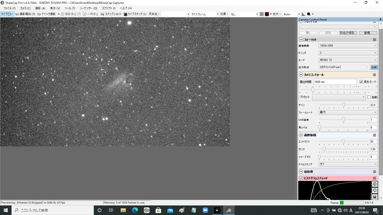Click the ライブビュー (live view) toolbar button
This screenshot has width=383, height=215.
coord(7,14)
